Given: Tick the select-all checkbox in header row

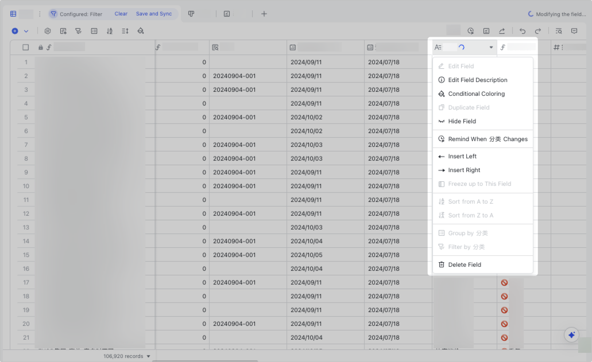Looking at the screenshot, I should coord(26,48).
